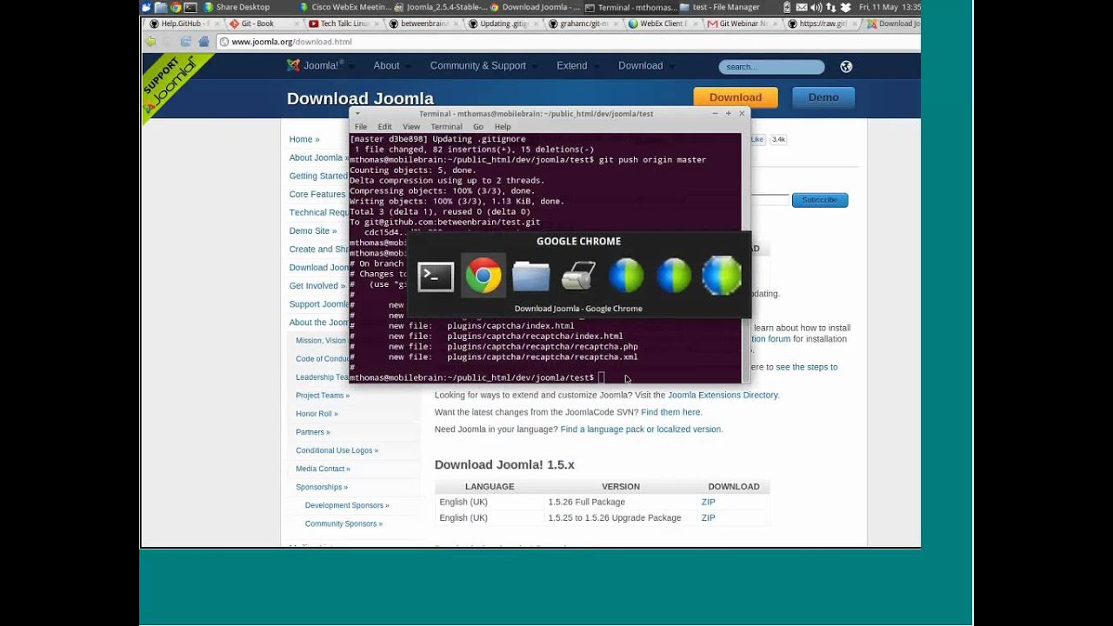The height and width of the screenshot is (626, 1113).
Task: Switch to the Cisco WebEx Meeting taskbar window
Action: [x=345, y=7]
